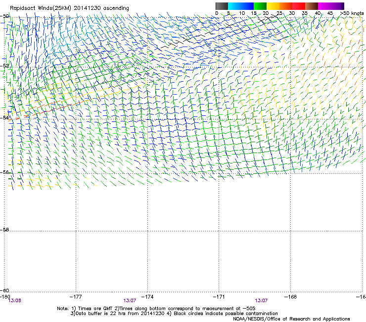Select the '-171' longitude axis label
The width and height of the screenshot is (366, 322).
coord(219,297)
